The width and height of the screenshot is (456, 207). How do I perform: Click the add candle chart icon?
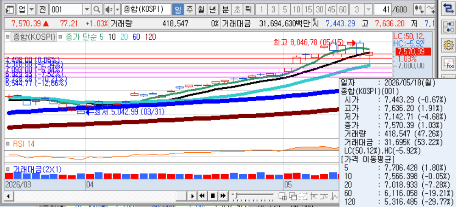(419, 10)
